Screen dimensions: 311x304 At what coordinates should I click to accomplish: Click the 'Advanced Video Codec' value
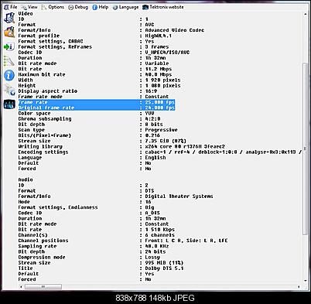click(x=175, y=30)
